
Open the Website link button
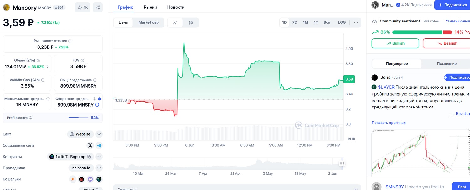[x=80, y=134]
